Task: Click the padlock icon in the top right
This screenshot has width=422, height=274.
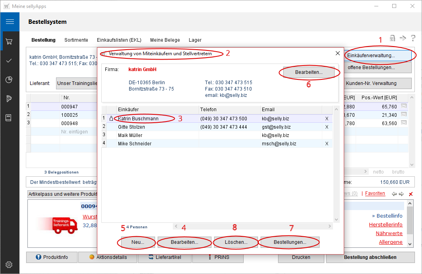Action: click(x=392, y=38)
